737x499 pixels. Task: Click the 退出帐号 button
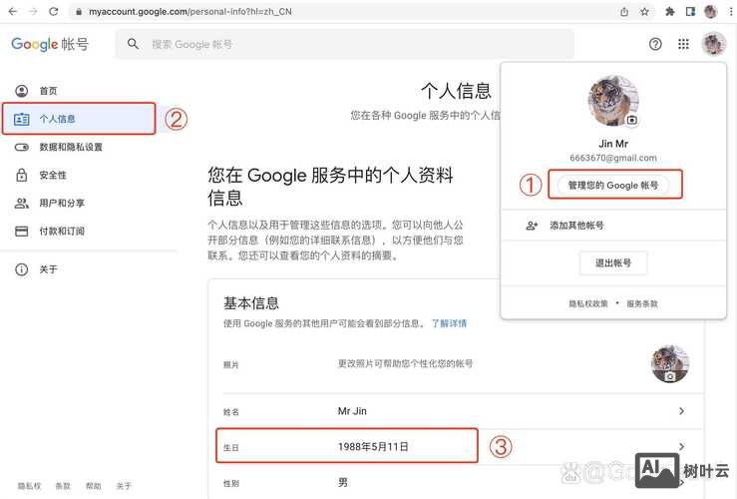coord(613,262)
